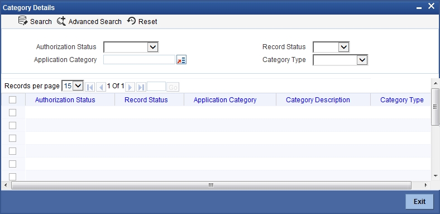Click the horizontal scrollbar right arrow
The height and width of the screenshot is (214, 440).
(425, 185)
